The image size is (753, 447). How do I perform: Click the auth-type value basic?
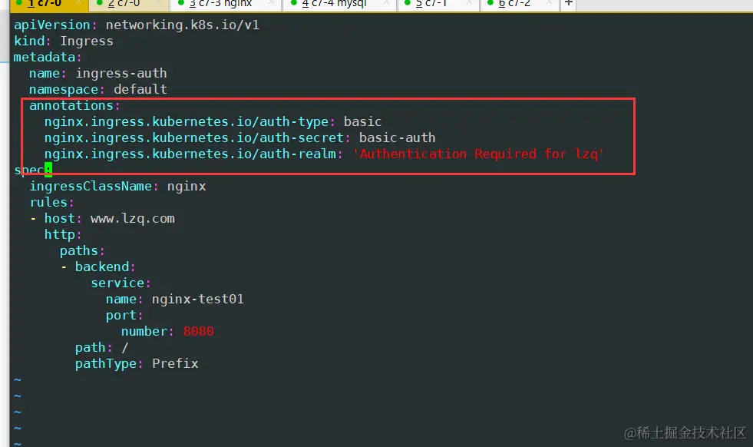coord(362,121)
